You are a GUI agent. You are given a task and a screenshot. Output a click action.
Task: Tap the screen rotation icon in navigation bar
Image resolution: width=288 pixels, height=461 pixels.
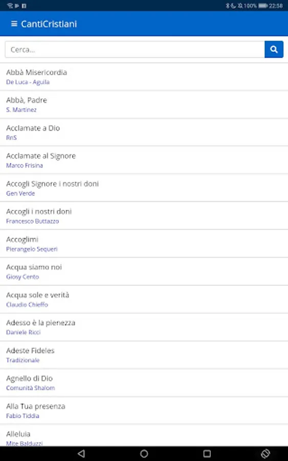(x=265, y=453)
